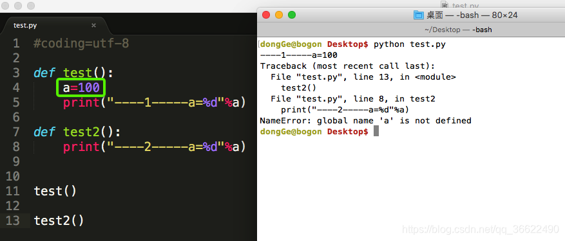Click 'python test.py' command in Terminal
Image resolution: width=565 pixels, height=241 pixels.
[410, 44]
